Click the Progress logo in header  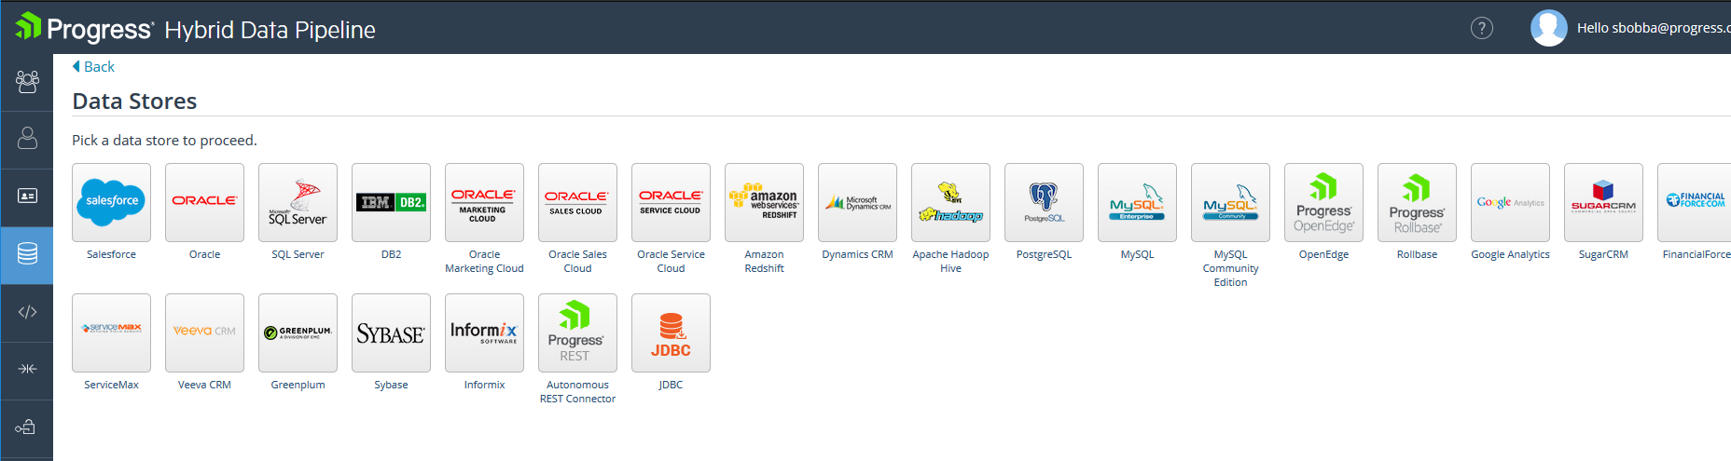(x=84, y=28)
